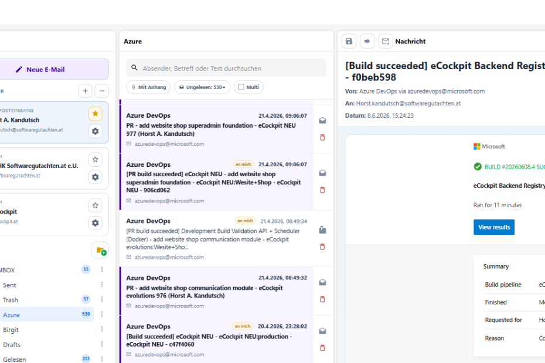The image size is (545, 363).
Task: Open the three-dot menu for INBOX
Action: (x=102, y=269)
